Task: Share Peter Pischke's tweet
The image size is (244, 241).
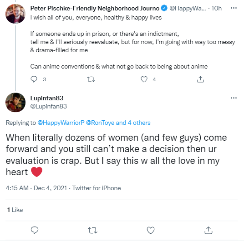Action: 200,79
